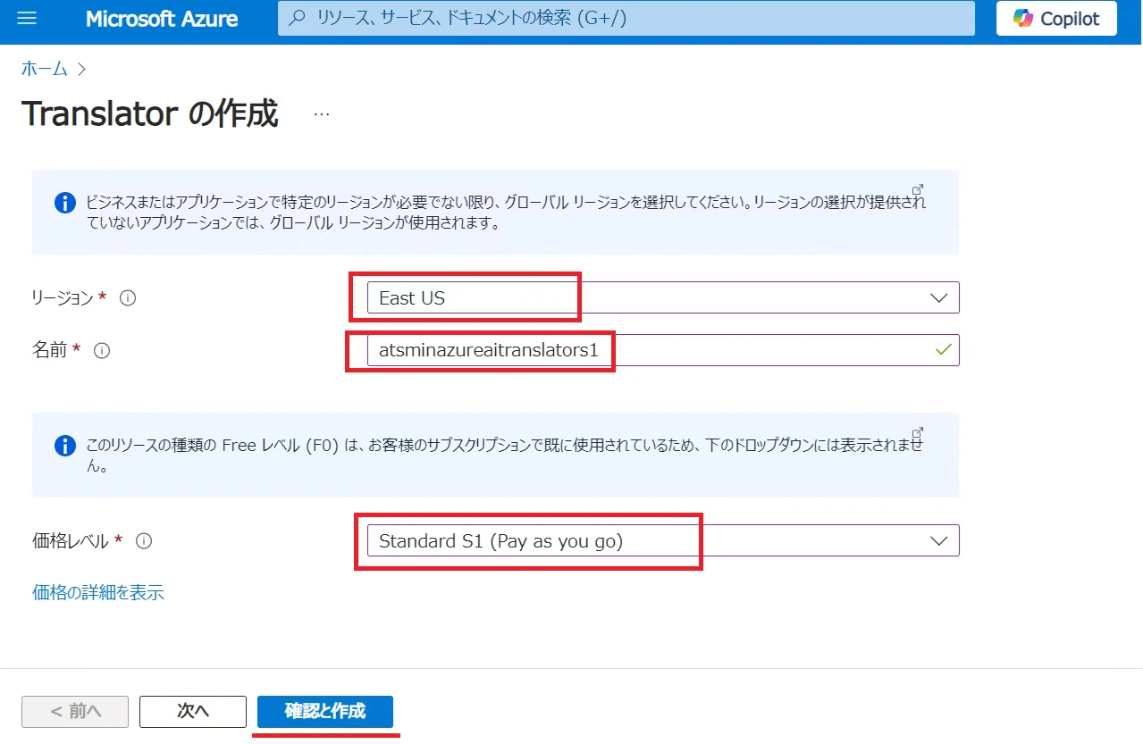
Task: Open the ellipsis menu beside Translator の作成
Action: tap(322, 115)
